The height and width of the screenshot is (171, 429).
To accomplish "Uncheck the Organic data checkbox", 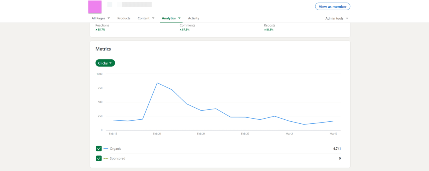I will pyautogui.click(x=99, y=148).
